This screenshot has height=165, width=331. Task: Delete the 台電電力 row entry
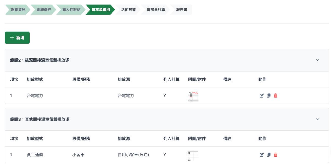click(x=276, y=96)
